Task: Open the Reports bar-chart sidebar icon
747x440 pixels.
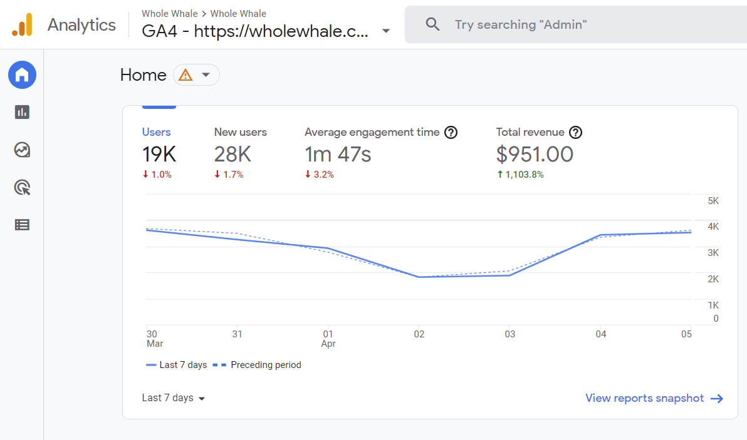Action: (x=22, y=112)
